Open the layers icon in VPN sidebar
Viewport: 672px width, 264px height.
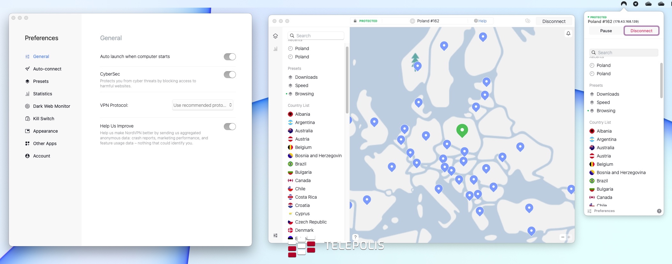(275, 36)
